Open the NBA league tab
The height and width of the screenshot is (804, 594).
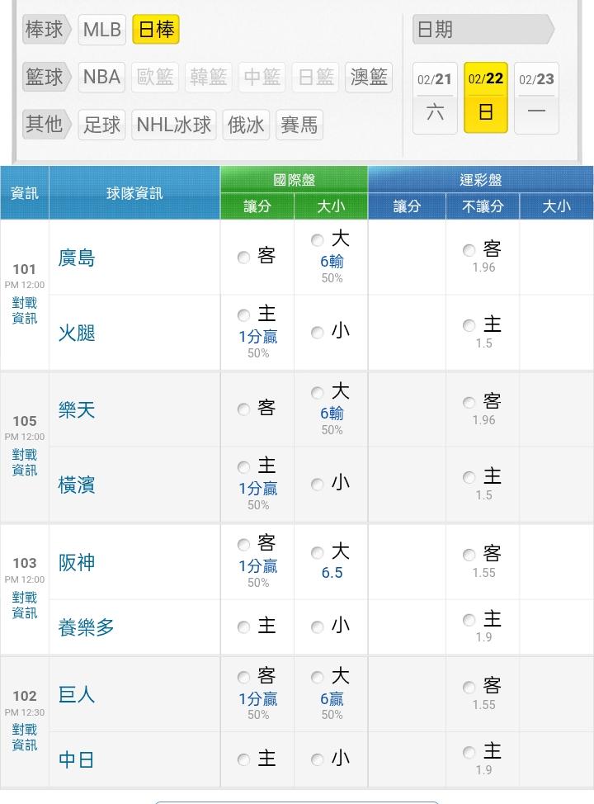pyautogui.click(x=101, y=78)
